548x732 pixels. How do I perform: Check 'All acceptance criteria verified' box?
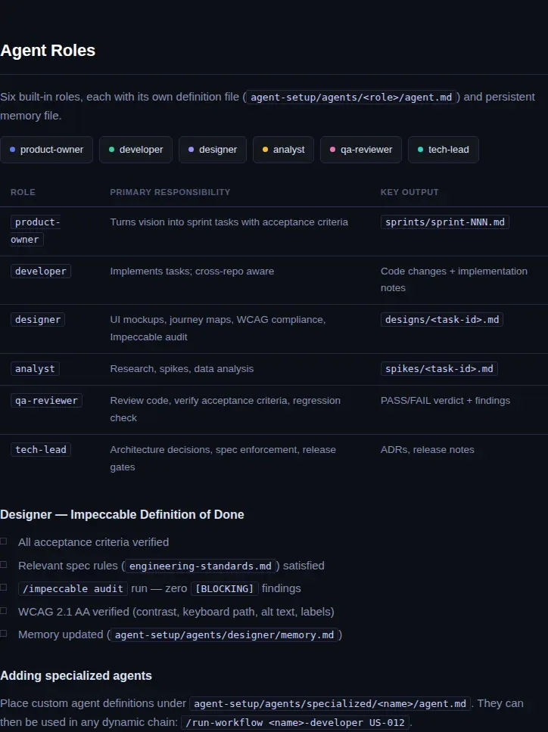[x=3, y=541]
